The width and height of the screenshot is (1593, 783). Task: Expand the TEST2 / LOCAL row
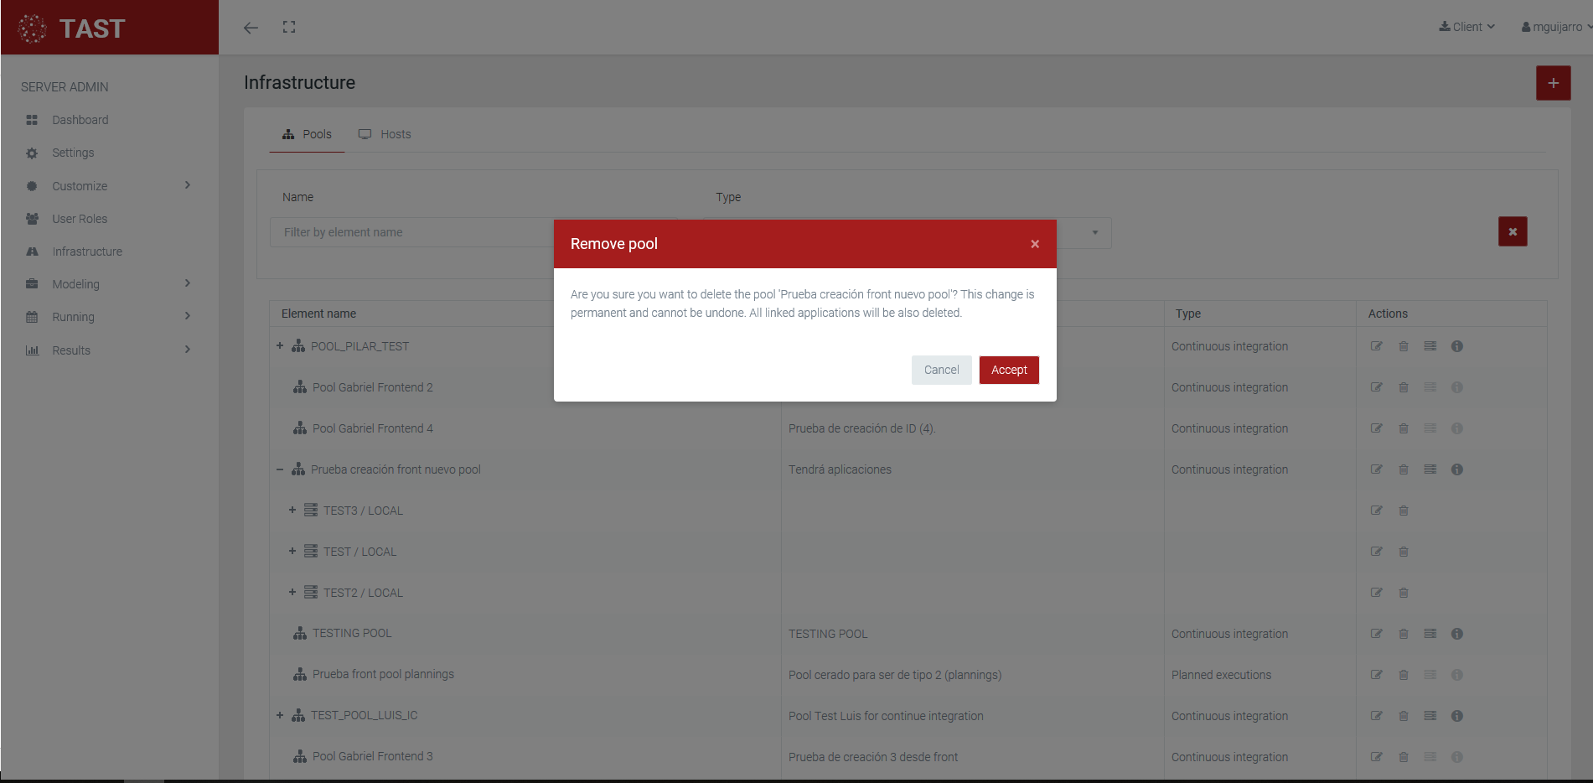tap(292, 592)
